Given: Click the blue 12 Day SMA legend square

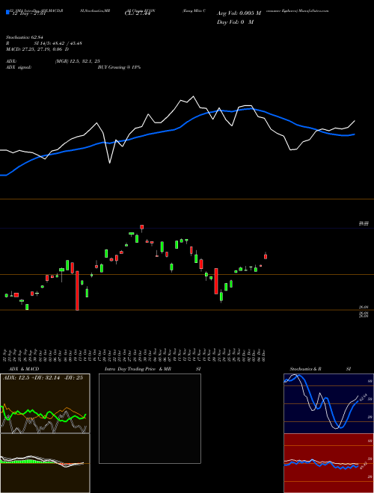Looking at the screenshot, I should coord(7,12).
